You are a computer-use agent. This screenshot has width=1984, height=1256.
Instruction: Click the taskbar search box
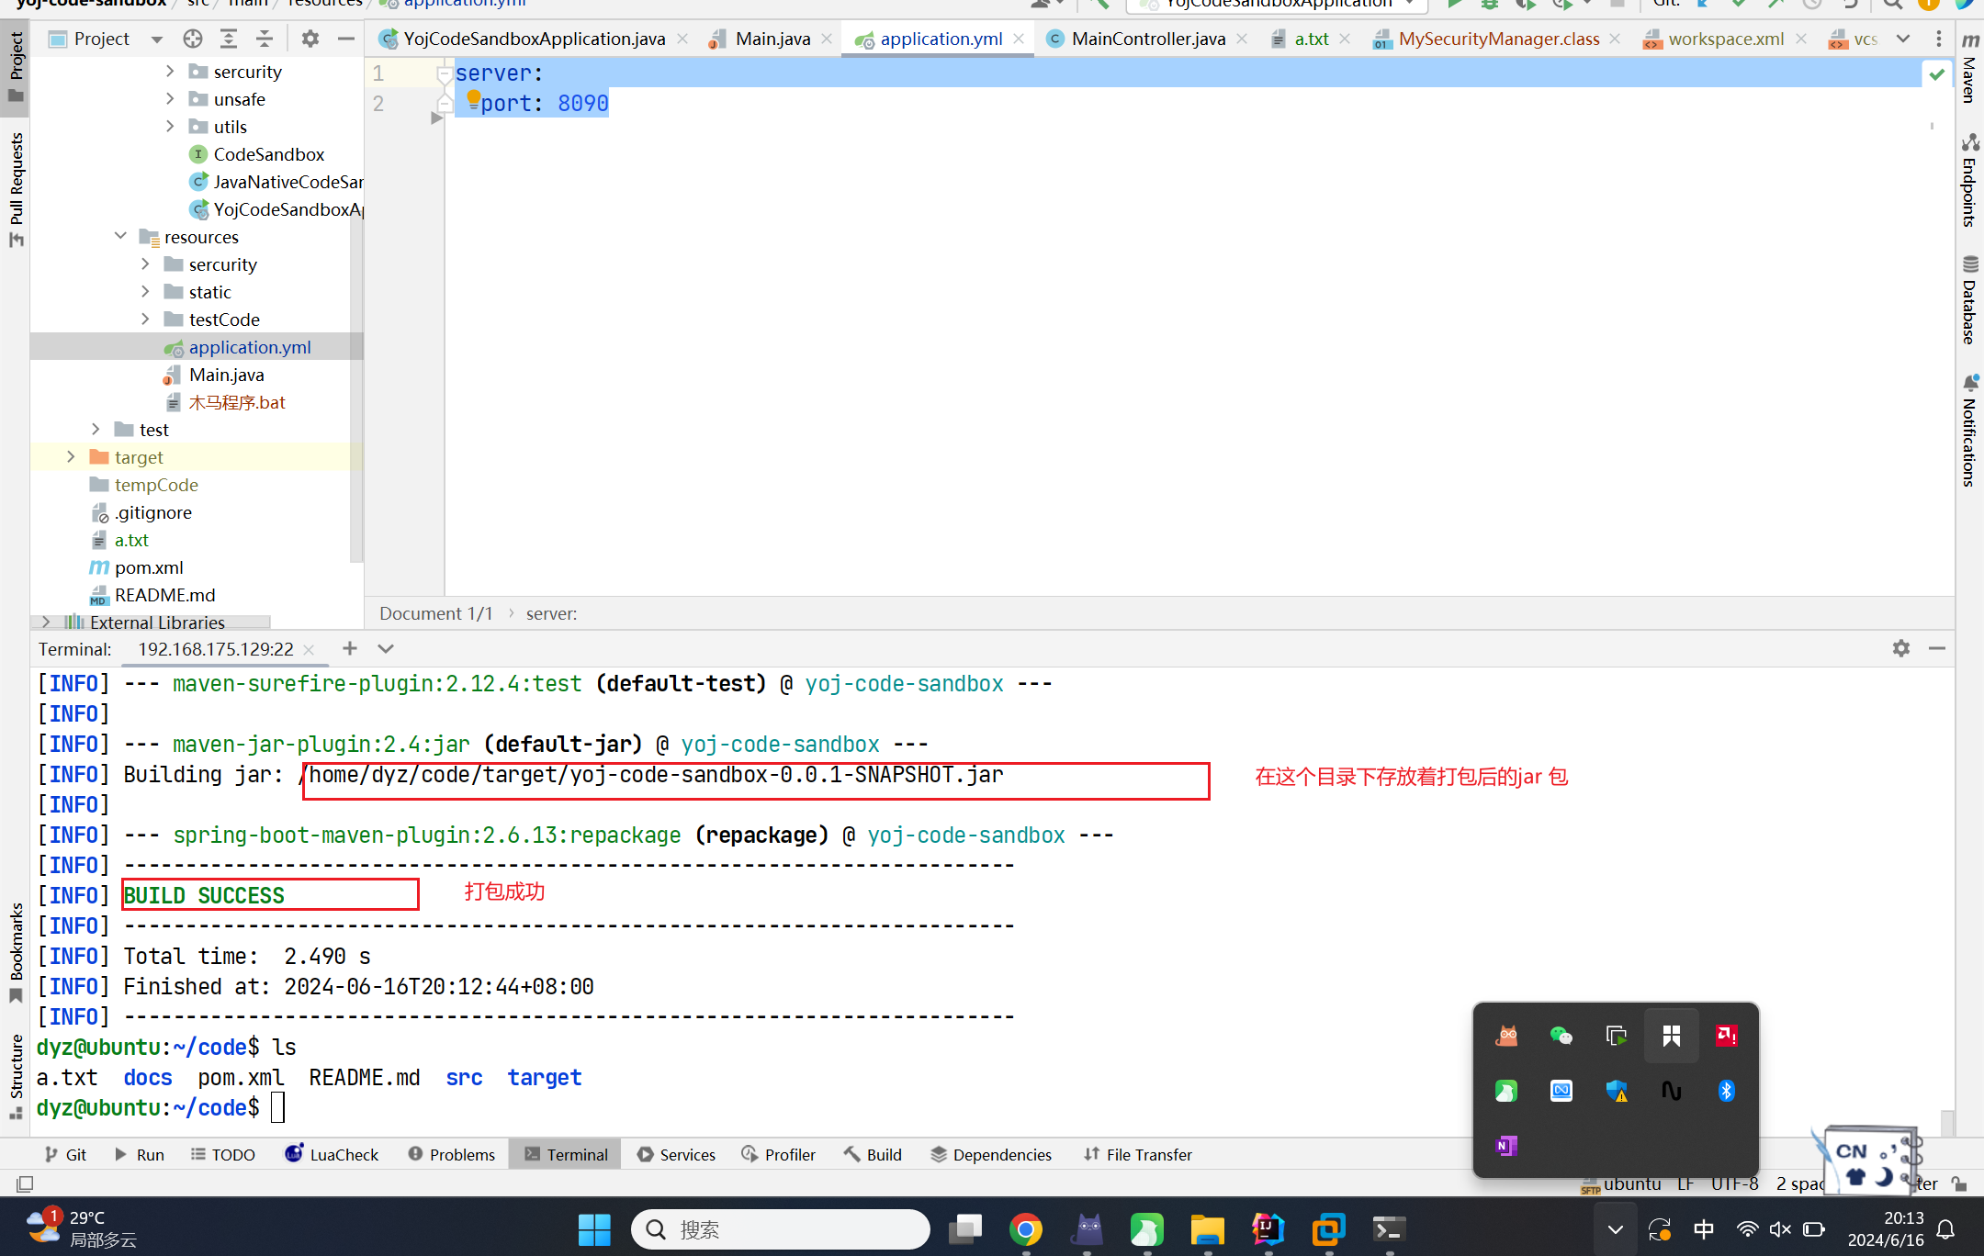click(x=780, y=1229)
